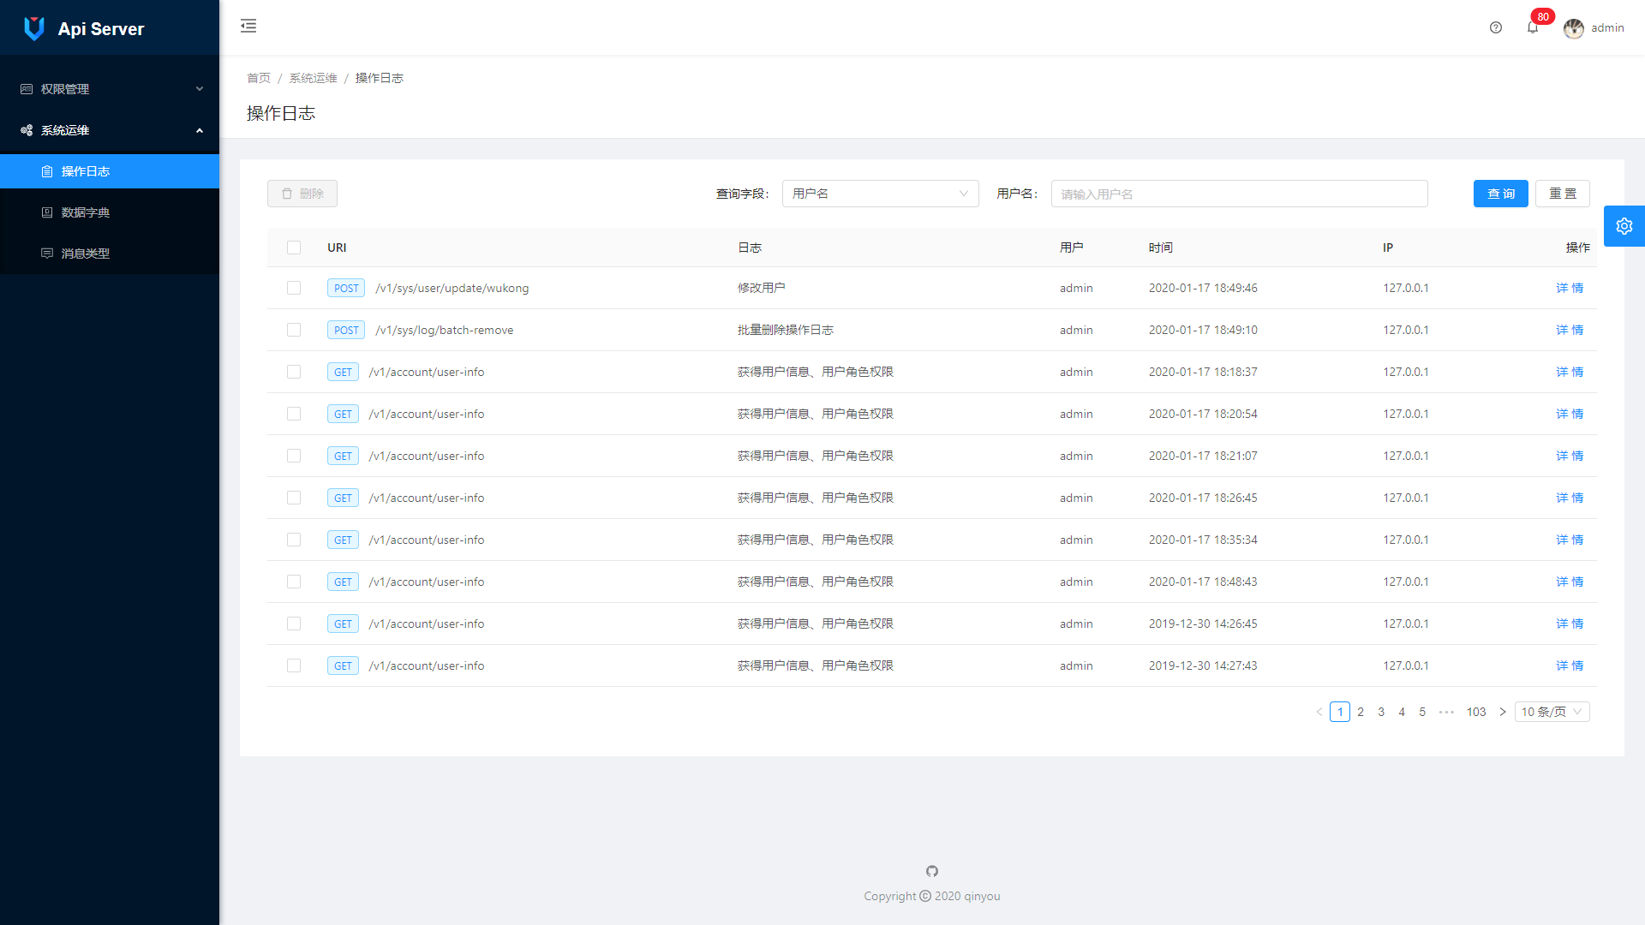Click 详情 link for the 修改用户 log
Image resolution: width=1645 pixels, height=925 pixels.
pos(1570,288)
